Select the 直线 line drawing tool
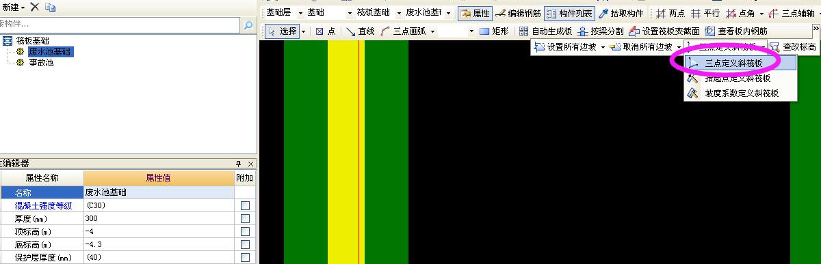 tap(360, 31)
